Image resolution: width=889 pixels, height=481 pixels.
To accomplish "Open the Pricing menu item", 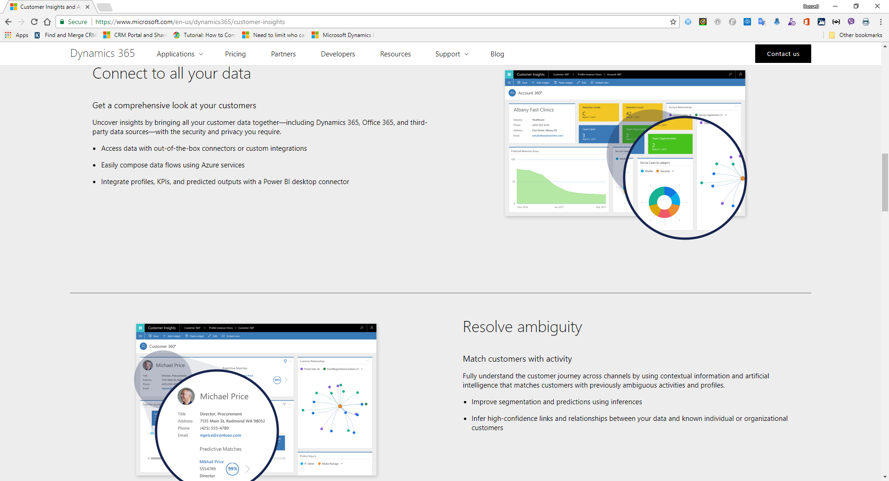I will pyautogui.click(x=235, y=54).
